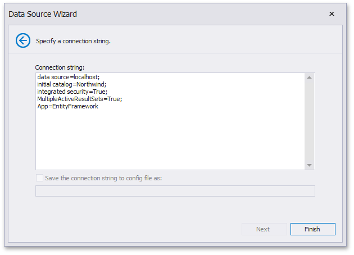Click the 'Connection string:' label

point(60,67)
